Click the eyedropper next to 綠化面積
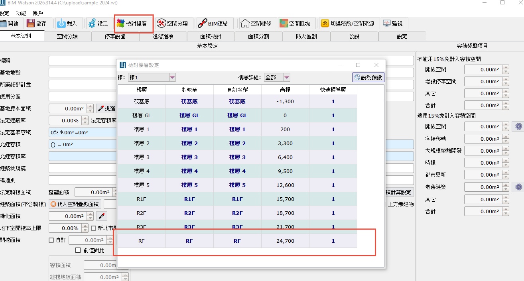This screenshot has width=524, height=281. click(x=102, y=216)
